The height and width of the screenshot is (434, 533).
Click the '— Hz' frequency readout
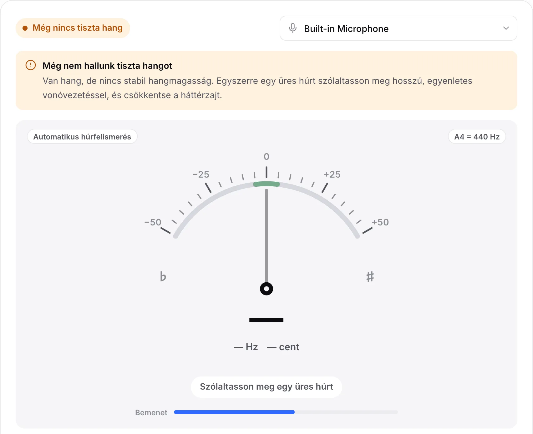tap(246, 347)
